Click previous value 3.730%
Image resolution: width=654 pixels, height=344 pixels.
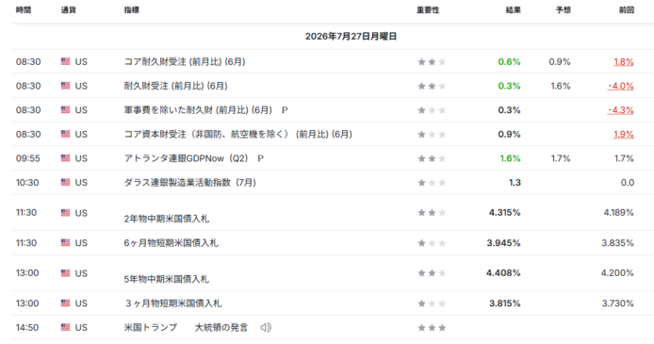click(617, 303)
